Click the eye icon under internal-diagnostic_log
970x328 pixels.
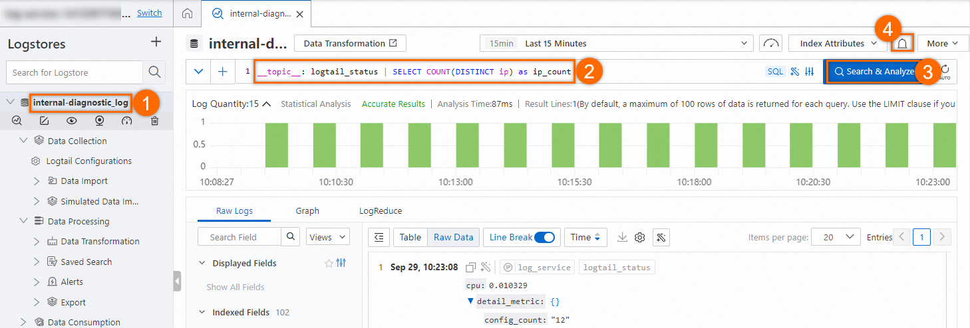71,121
